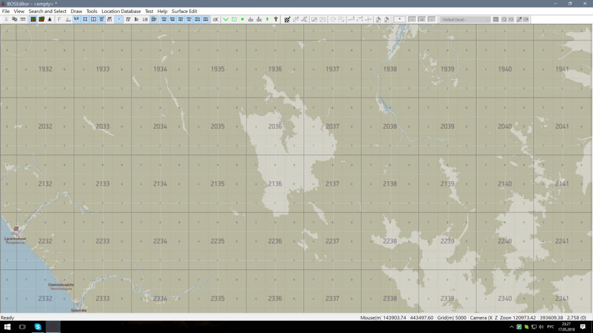This screenshot has height=333, width=593.
Task: Expand the Search and Select menu
Action: (47, 11)
